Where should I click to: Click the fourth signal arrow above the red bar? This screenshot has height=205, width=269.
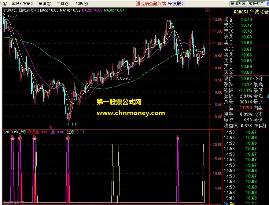[68, 138]
